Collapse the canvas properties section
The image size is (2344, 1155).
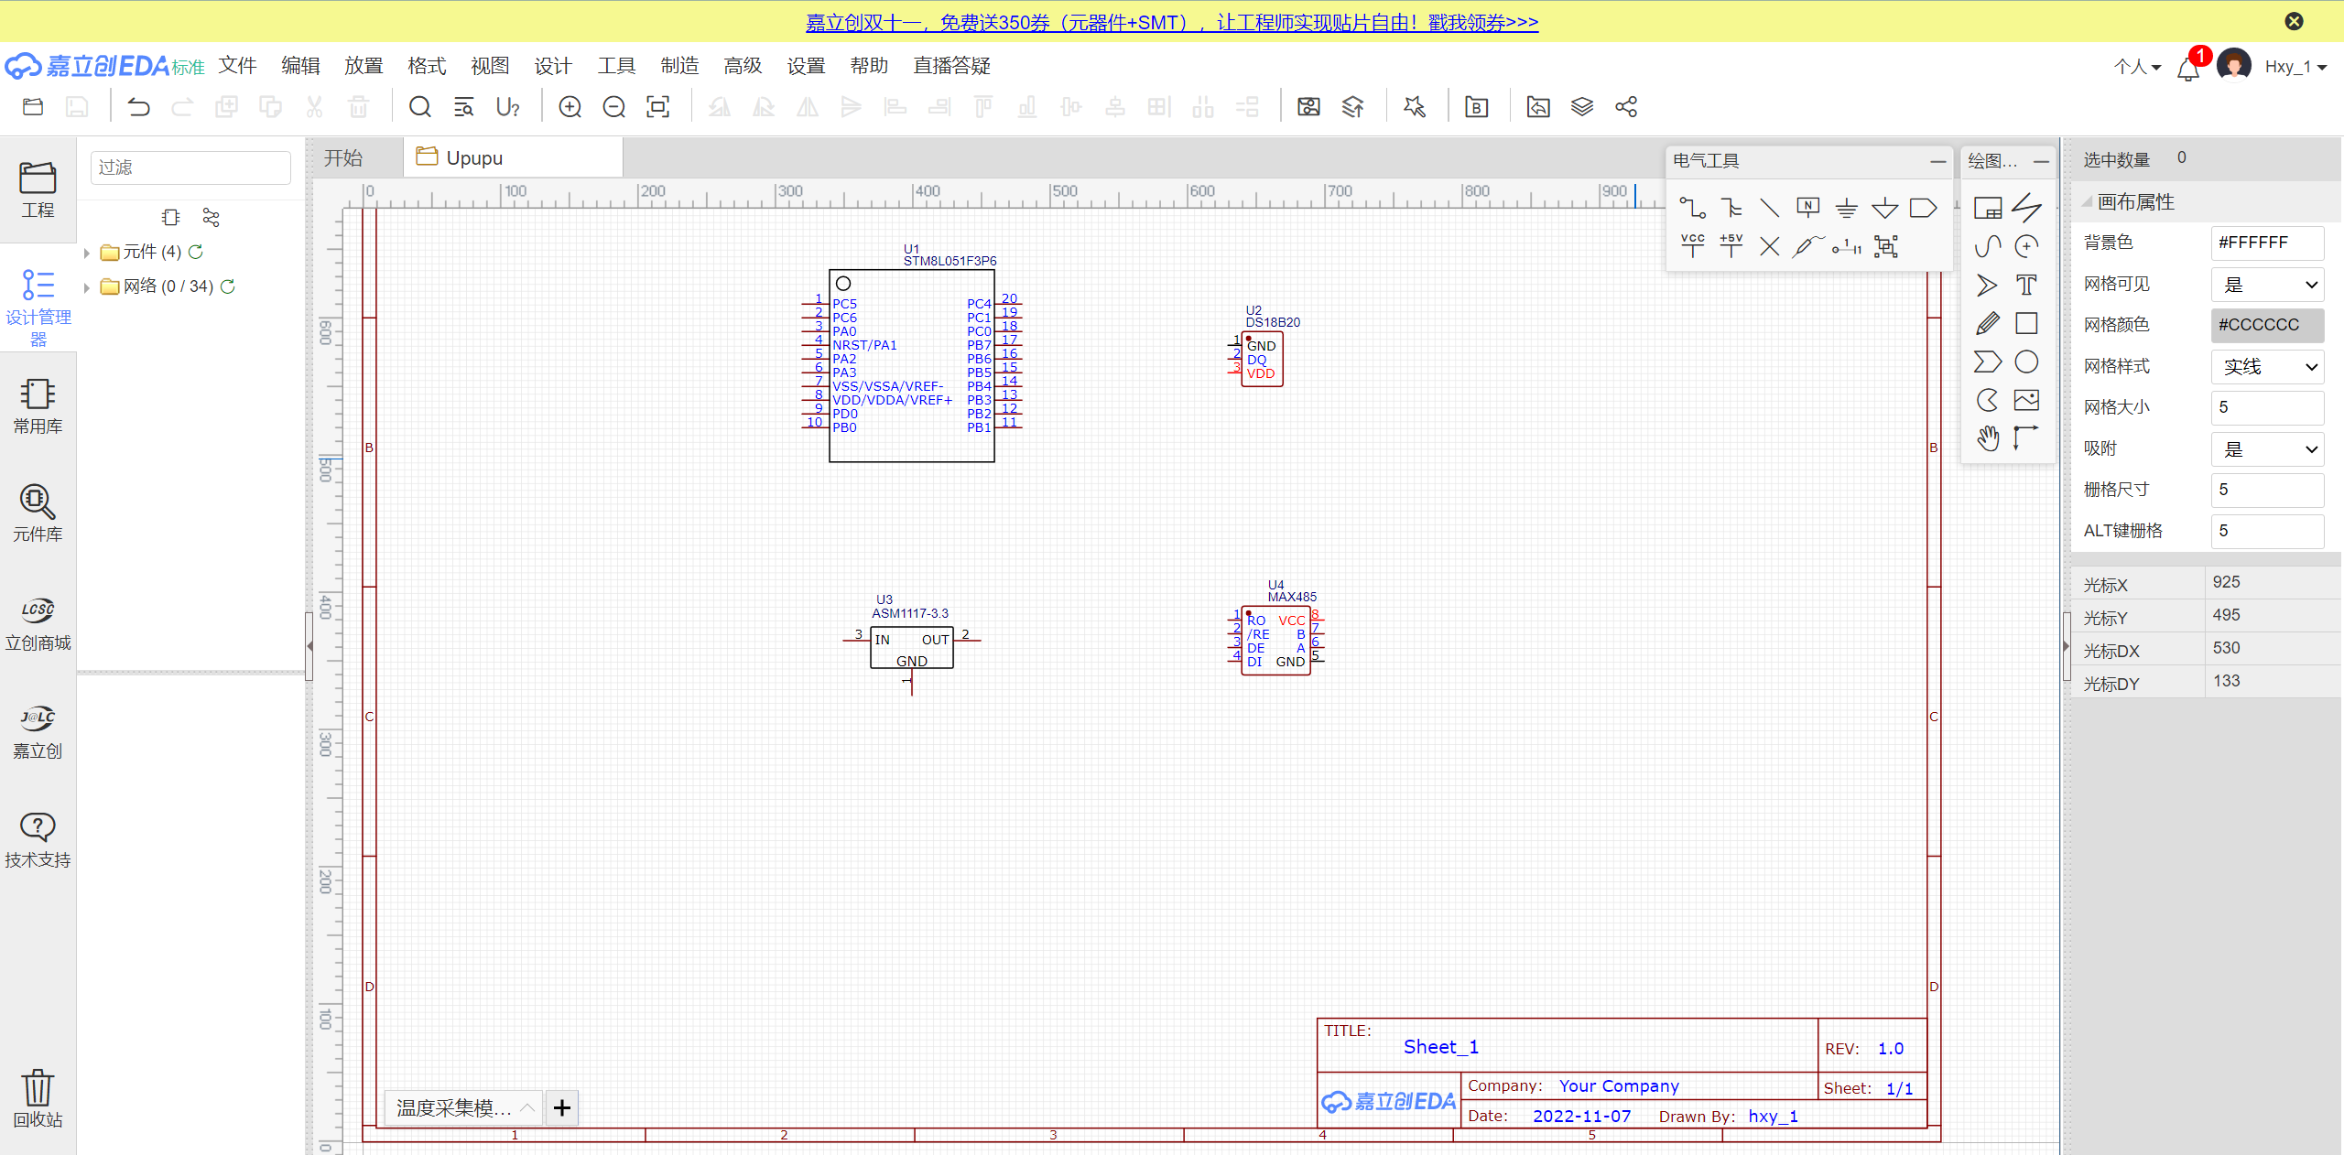[x=2088, y=202]
